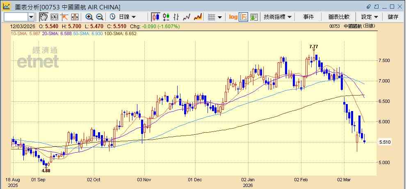This screenshot has width=406, height=189.
Task: Switch to line chart type
Action: (187, 17)
